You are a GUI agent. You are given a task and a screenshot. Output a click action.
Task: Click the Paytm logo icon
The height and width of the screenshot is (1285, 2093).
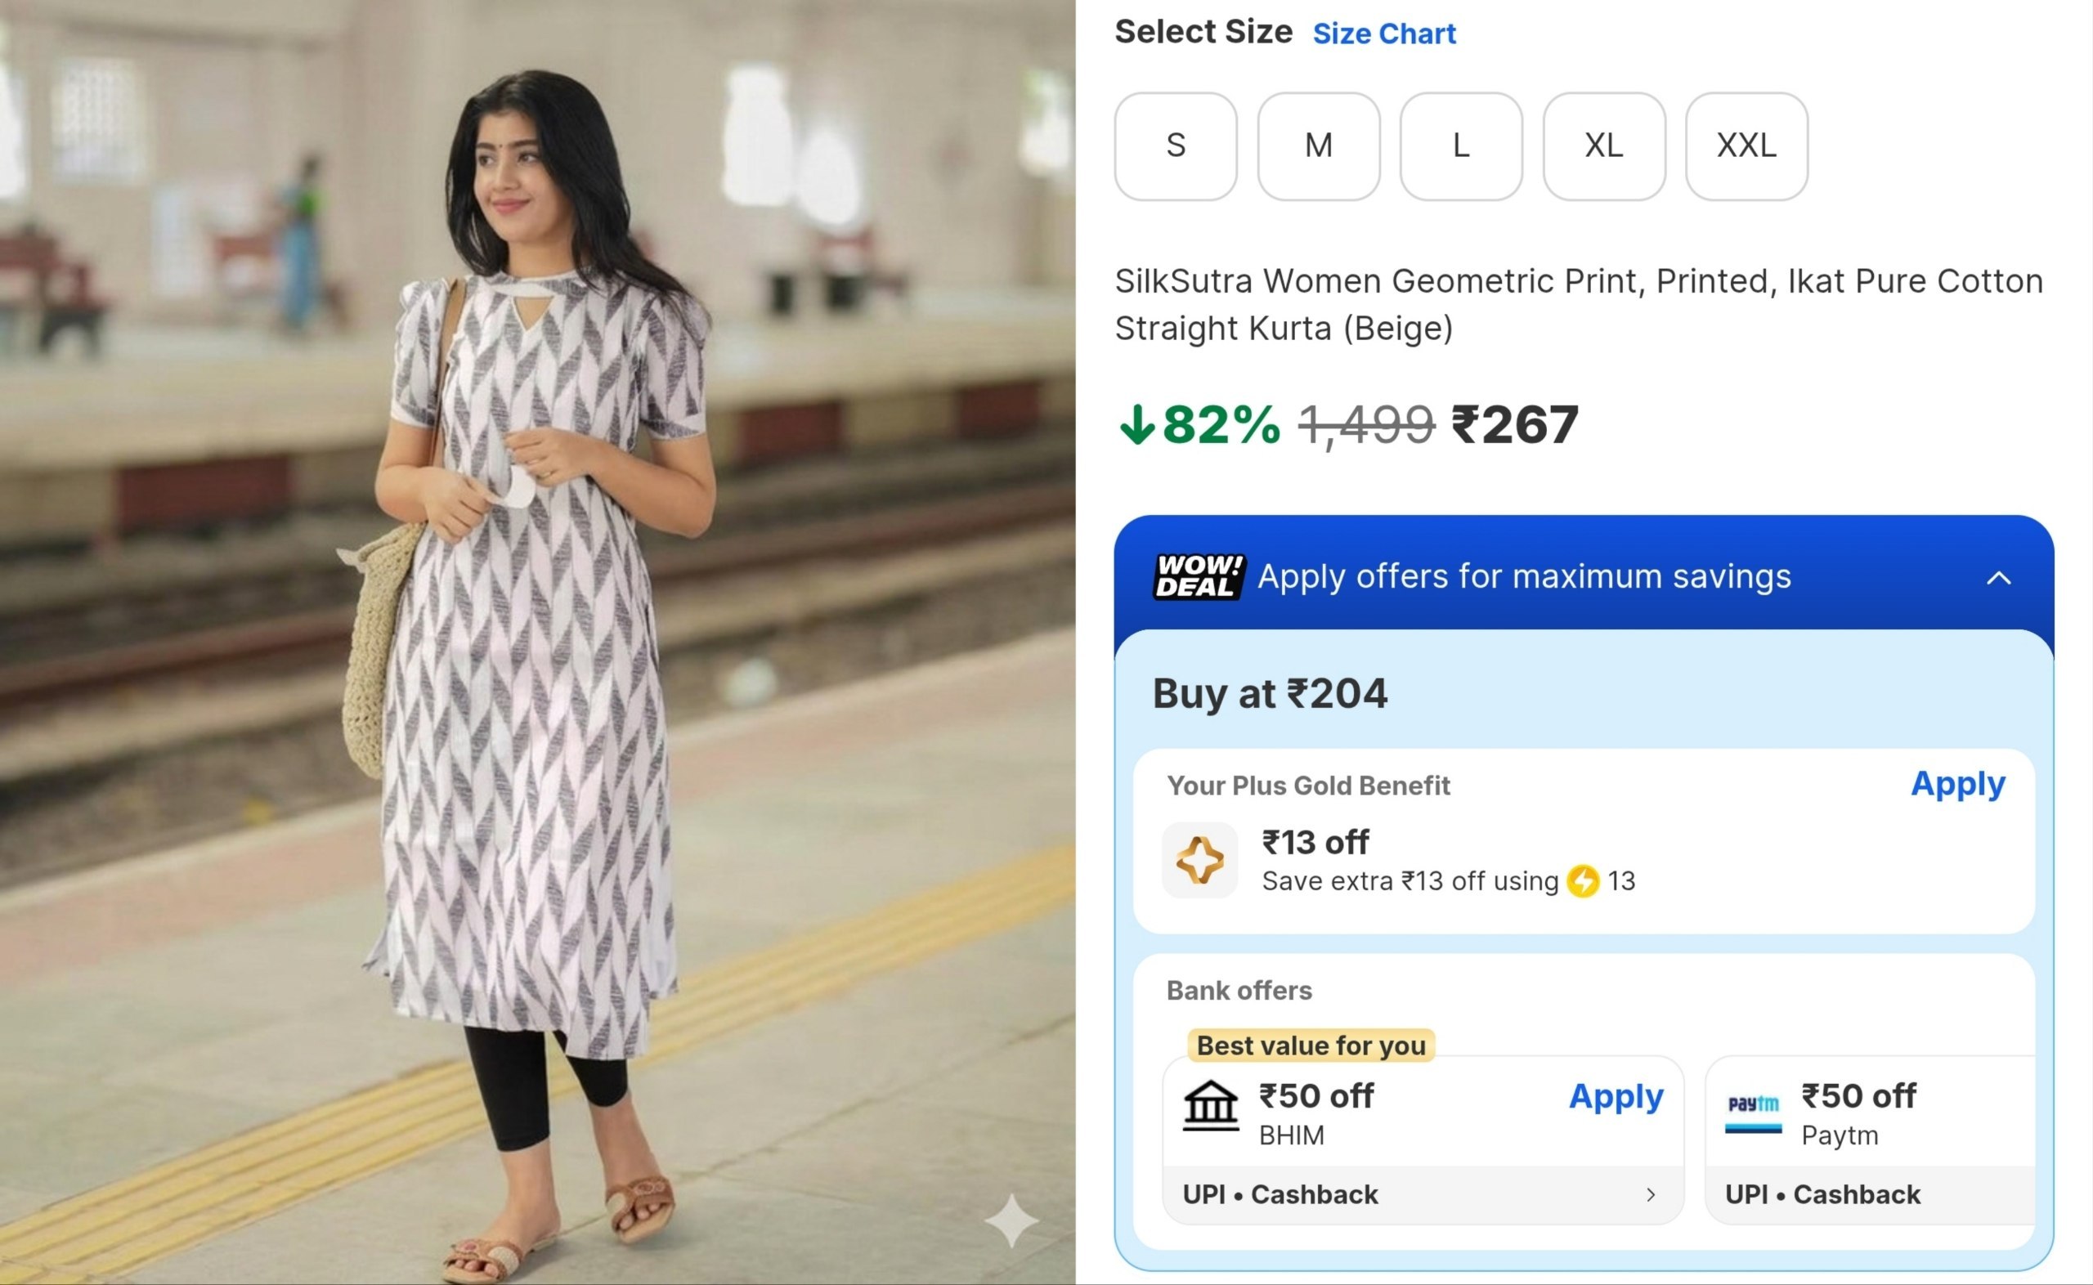[x=1752, y=1111]
